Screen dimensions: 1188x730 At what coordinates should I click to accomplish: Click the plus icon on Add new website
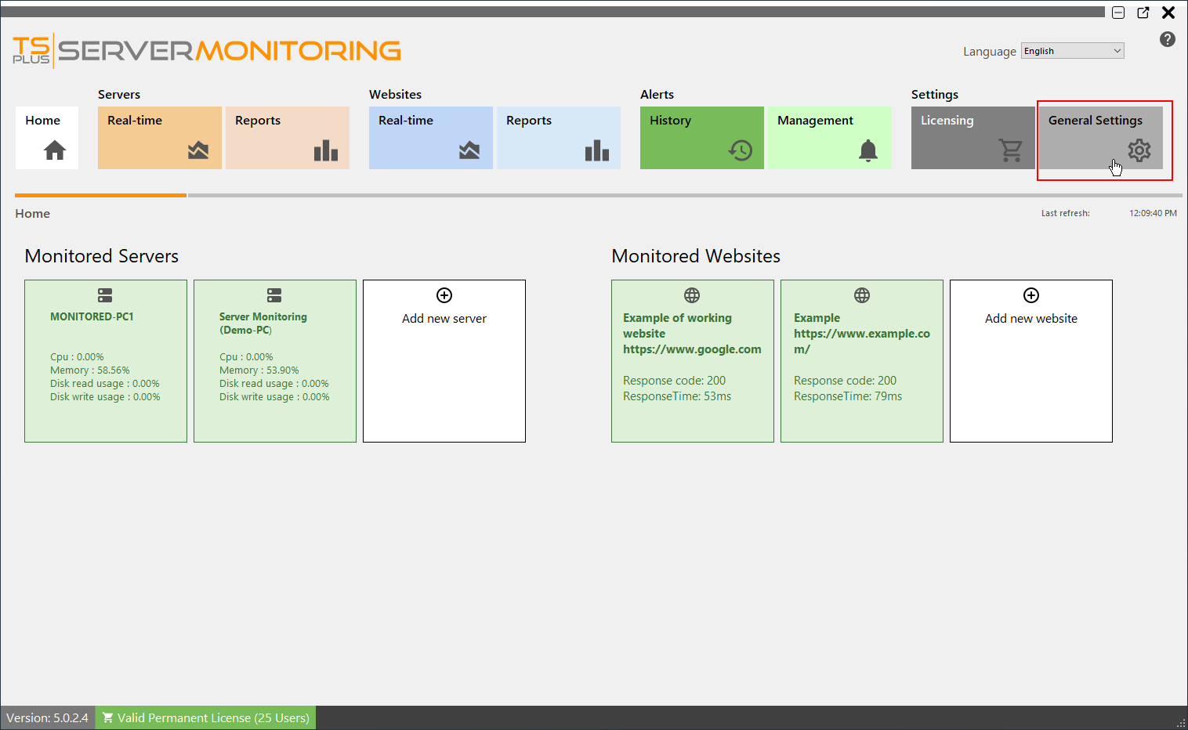pyautogui.click(x=1030, y=295)
